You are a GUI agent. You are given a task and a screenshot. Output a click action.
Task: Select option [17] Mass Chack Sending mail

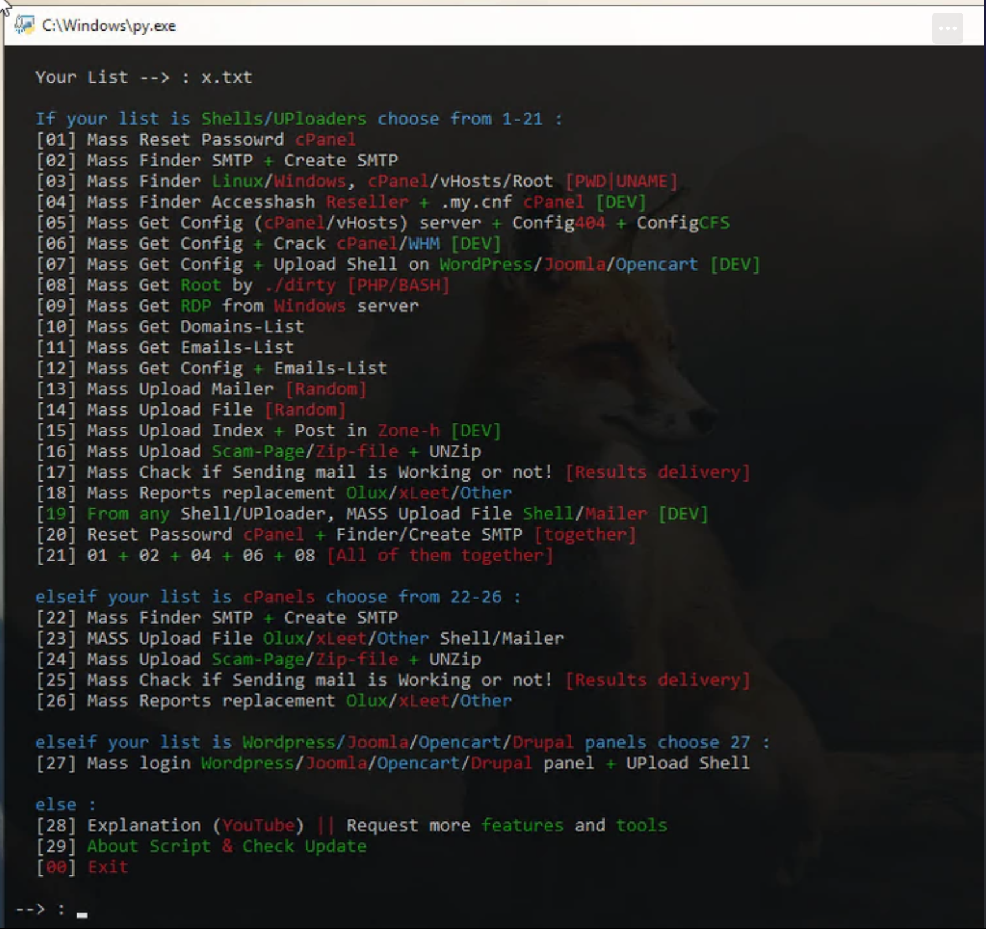pyautogui.click(x=393, y=472)
